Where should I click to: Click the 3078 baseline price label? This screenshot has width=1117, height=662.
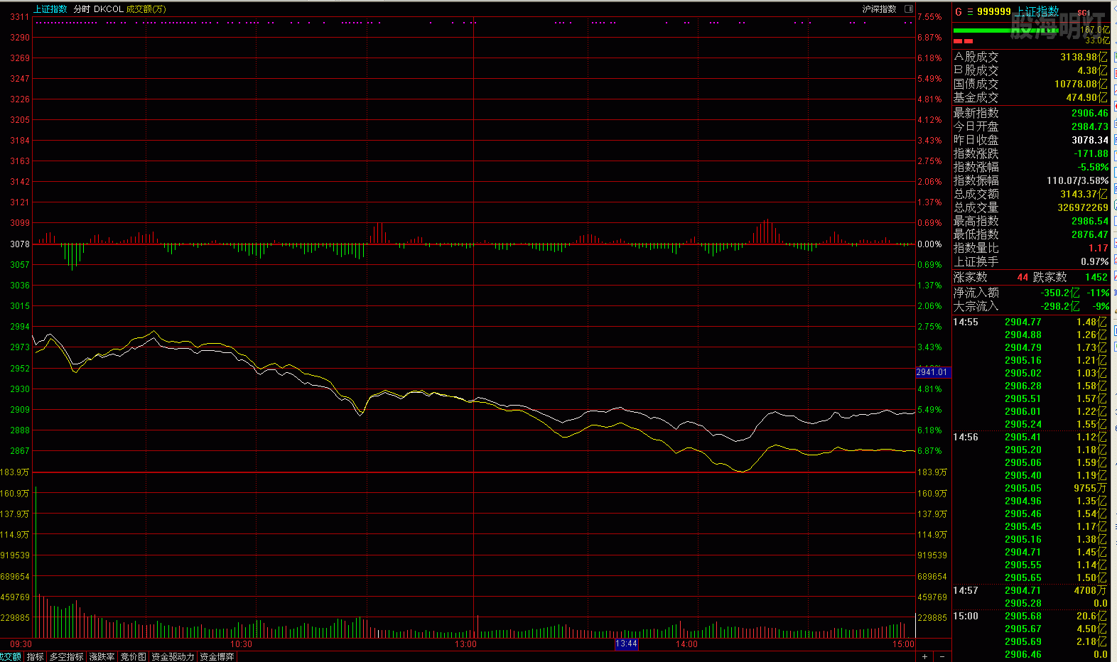point(20,244)
